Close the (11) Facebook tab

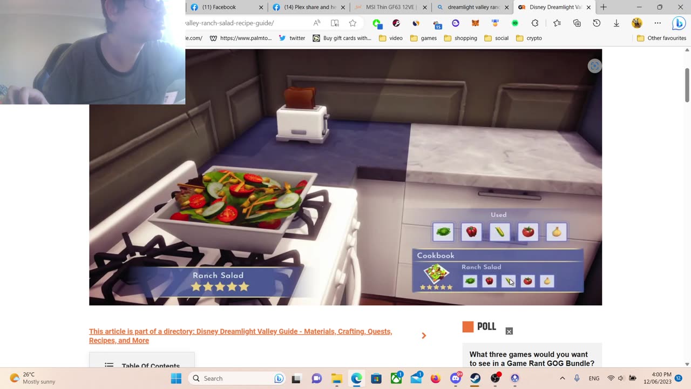[x=261, y=7]
